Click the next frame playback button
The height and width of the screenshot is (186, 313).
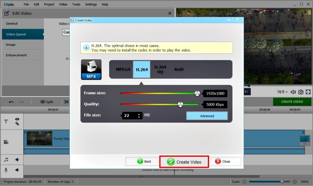246,92
